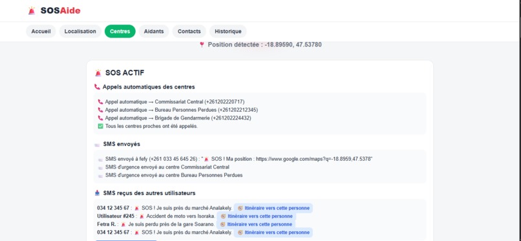Image resolution: width=521 pixels, height=241 pixels.
Task: Open itinerary to Fetra R.
Action: click(255, 224)
